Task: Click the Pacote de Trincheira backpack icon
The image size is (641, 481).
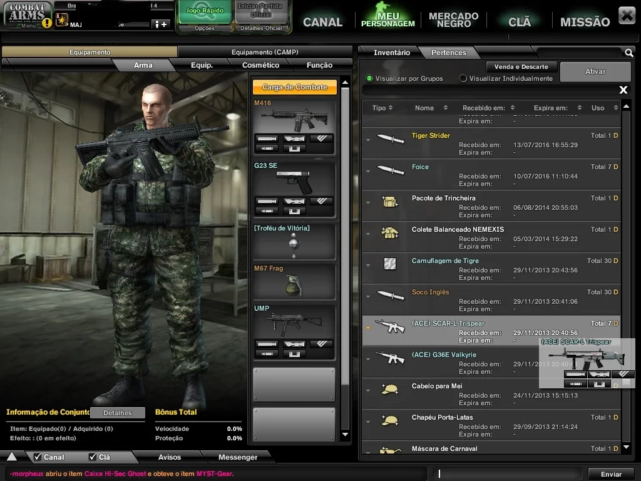Action: [390, 201]
